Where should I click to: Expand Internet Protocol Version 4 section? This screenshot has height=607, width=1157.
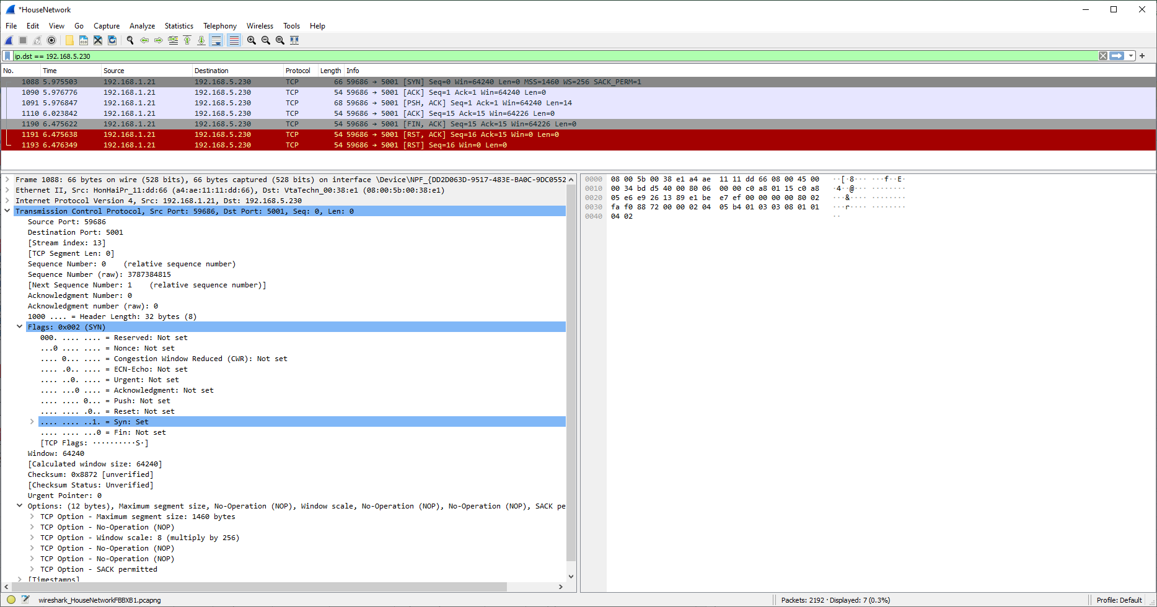(7, 201)
